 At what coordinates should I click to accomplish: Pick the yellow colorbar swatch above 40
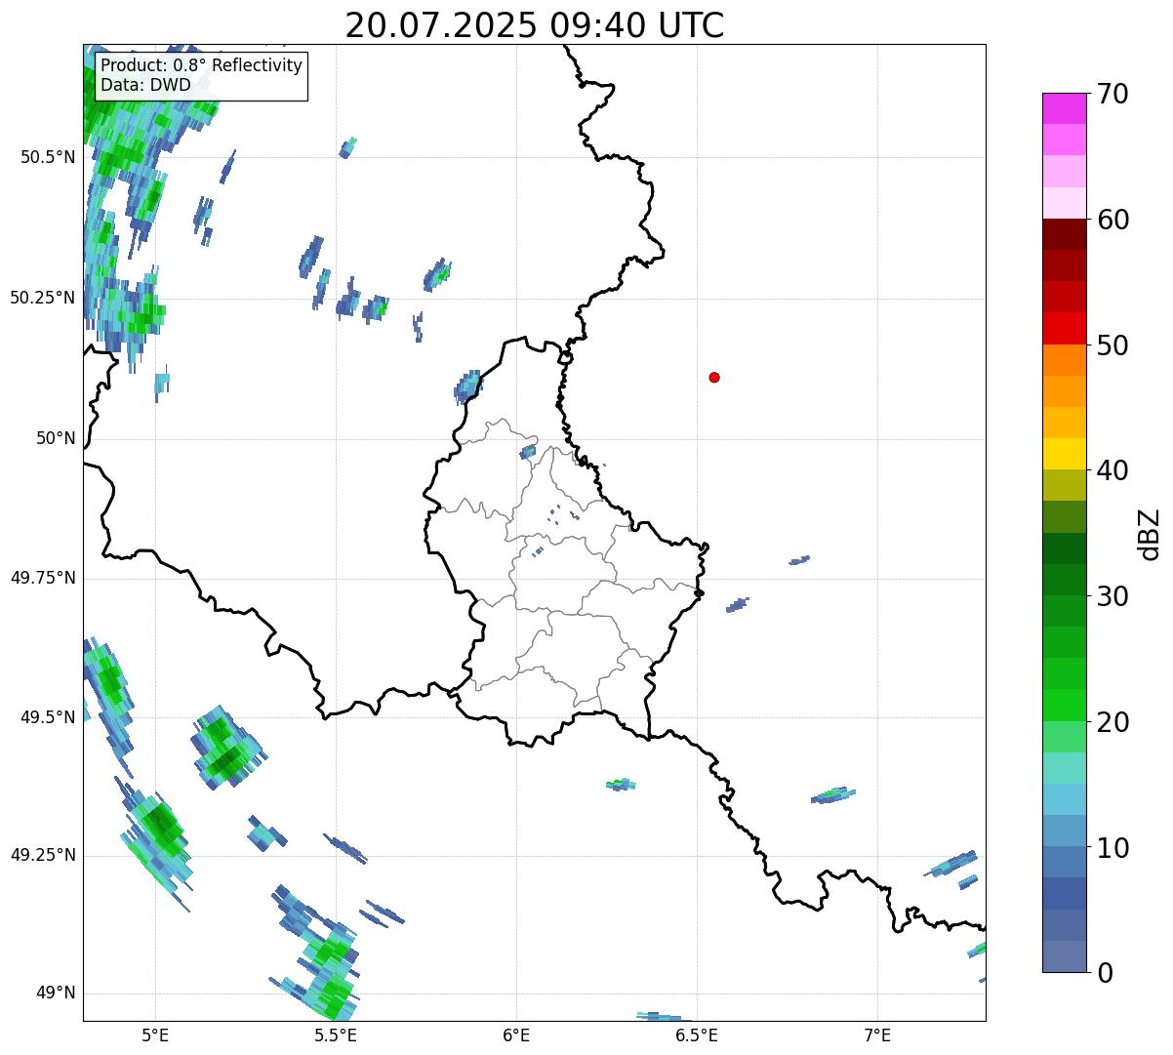1064,454
